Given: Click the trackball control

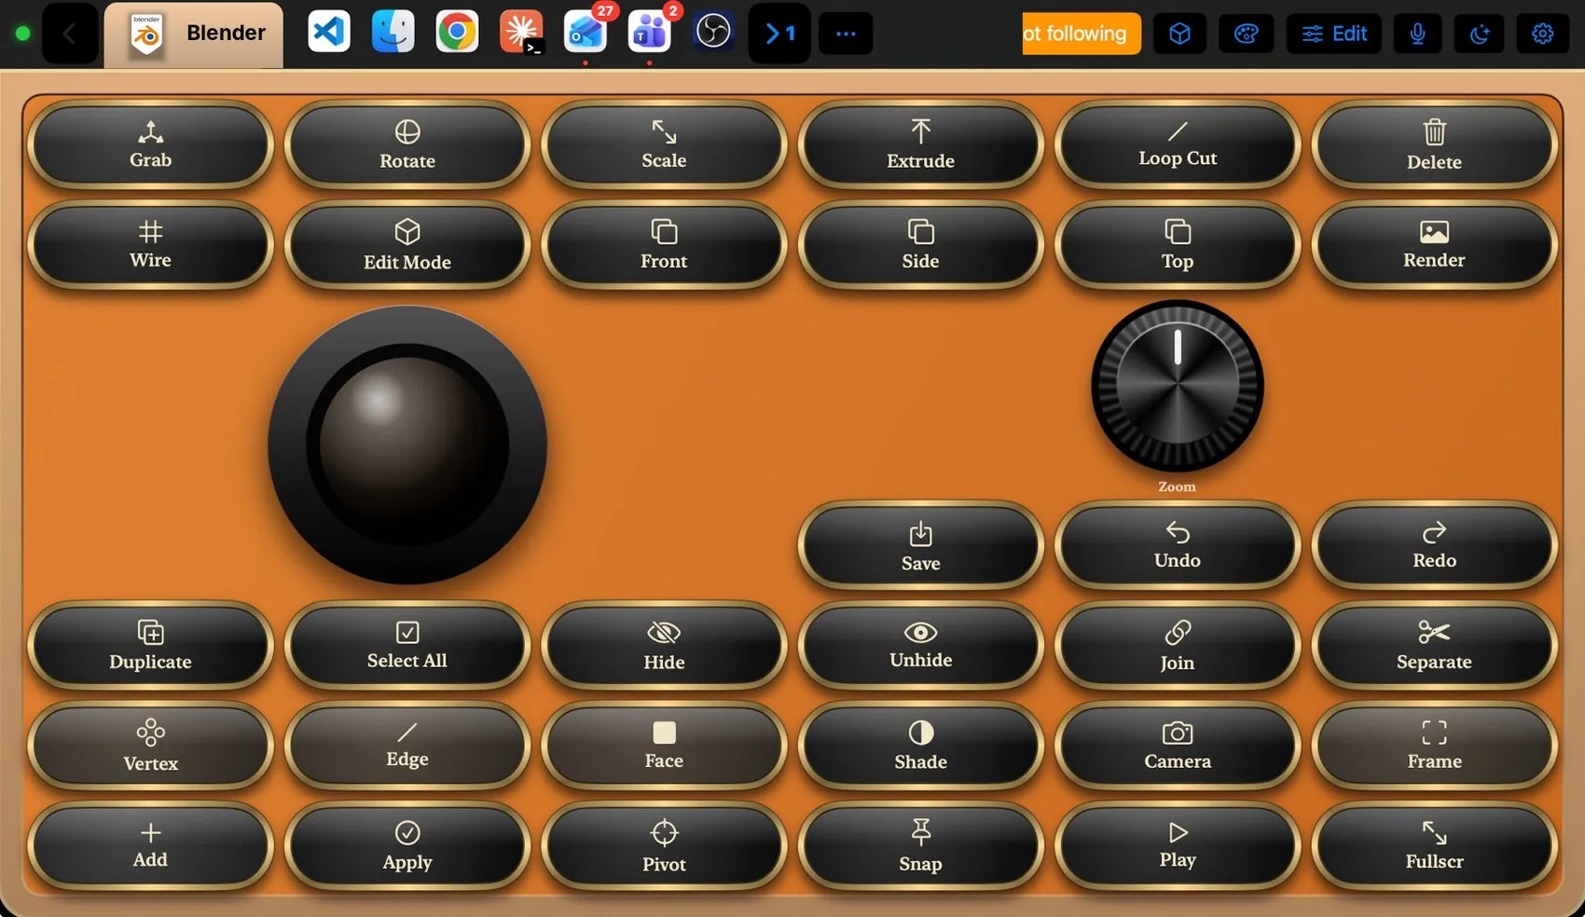Looking at the screenshot, I should pyautogui.click(x=407, y=445).
